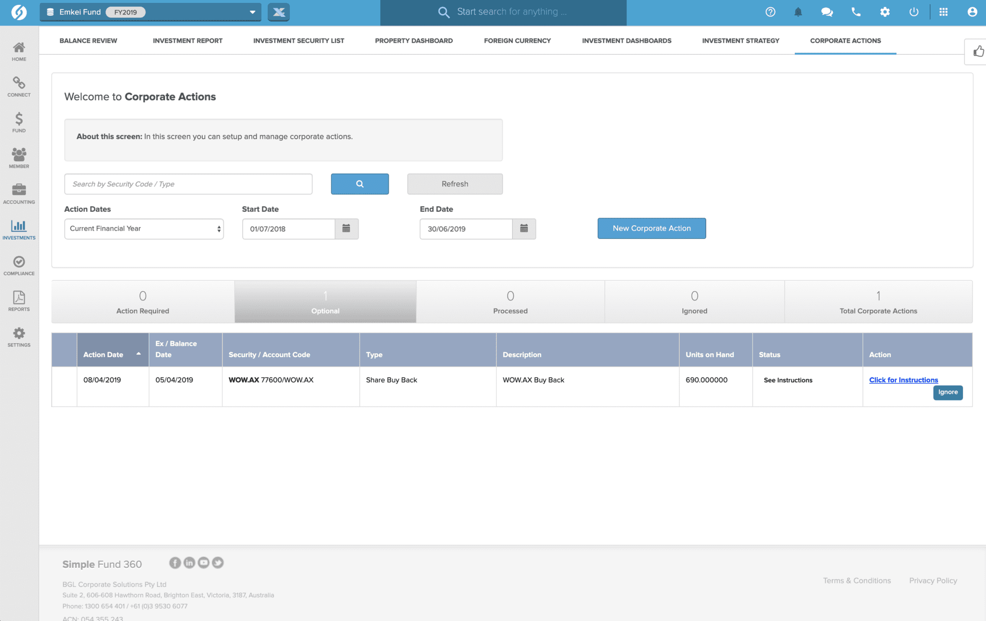Select the Compliance sidebar icon

tap(19, 264)
